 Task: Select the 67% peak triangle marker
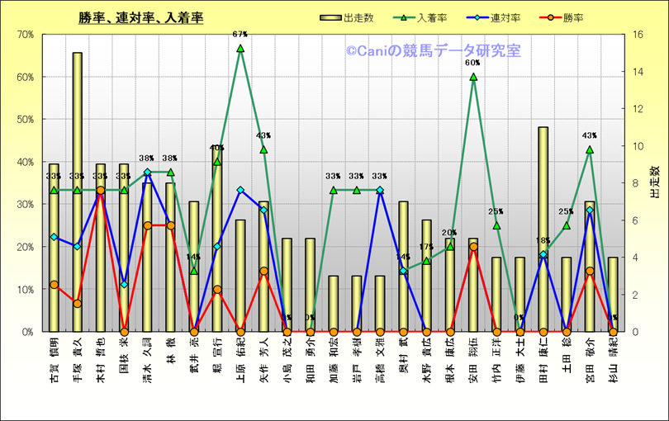[240, 49]
